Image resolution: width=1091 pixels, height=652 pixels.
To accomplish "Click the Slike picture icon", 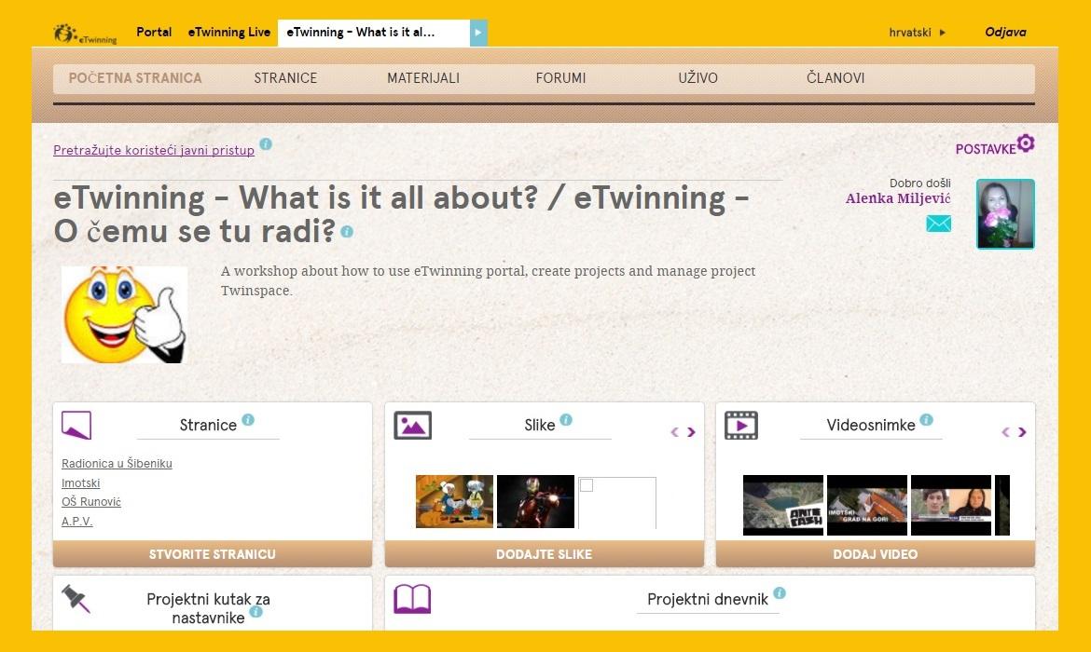I will [412, 426].
